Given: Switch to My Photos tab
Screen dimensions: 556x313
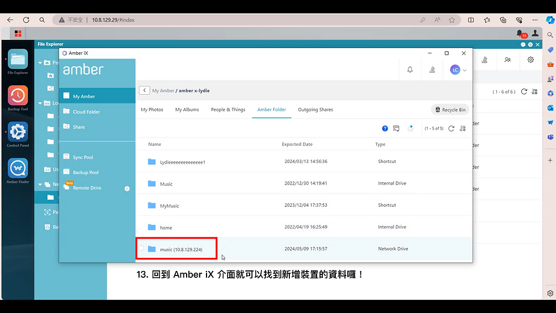Looking at the screenshot, I should coord(152,110).
